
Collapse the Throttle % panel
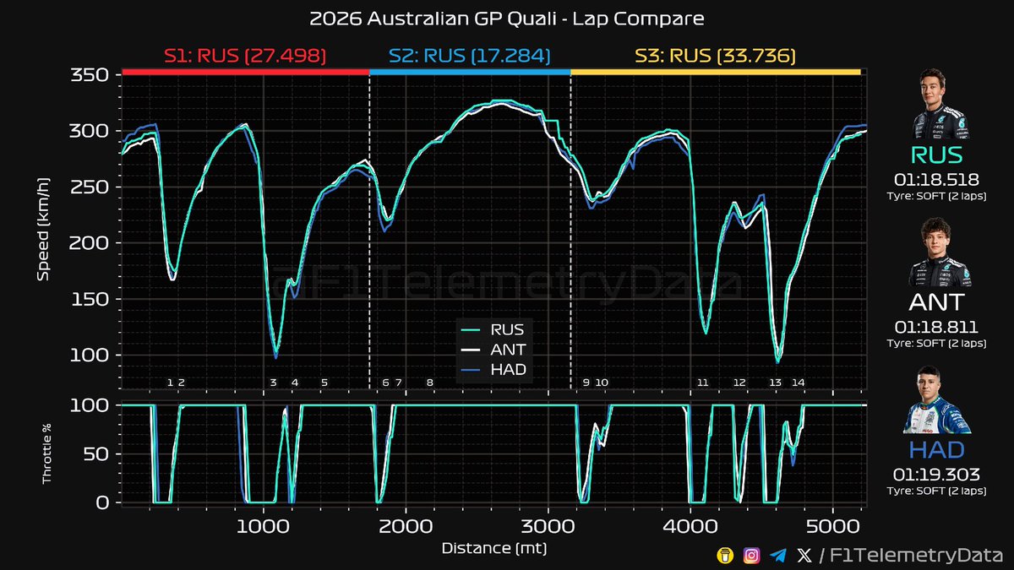(x=48, y=452)
